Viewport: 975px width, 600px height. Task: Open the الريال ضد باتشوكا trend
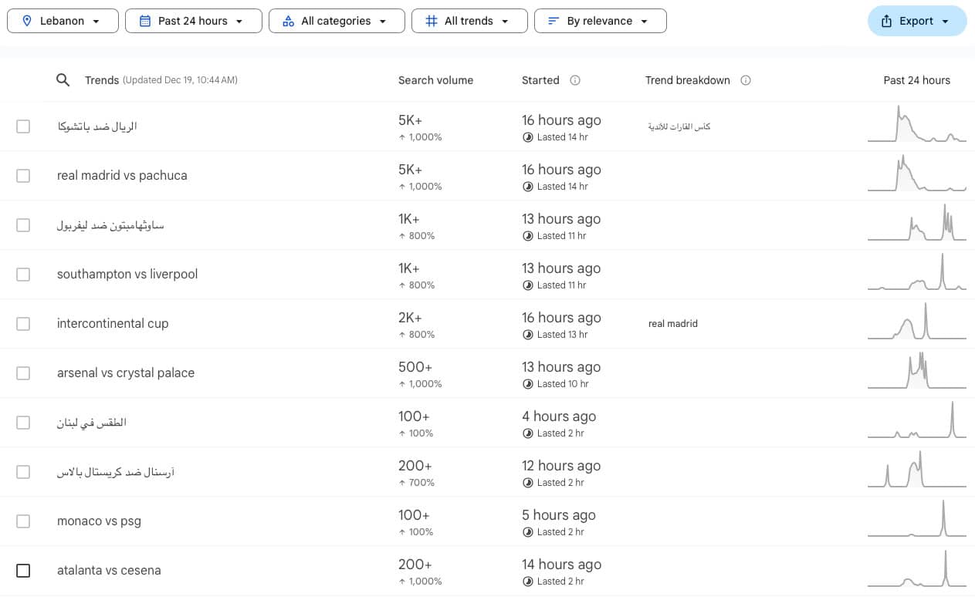(97, 126)
